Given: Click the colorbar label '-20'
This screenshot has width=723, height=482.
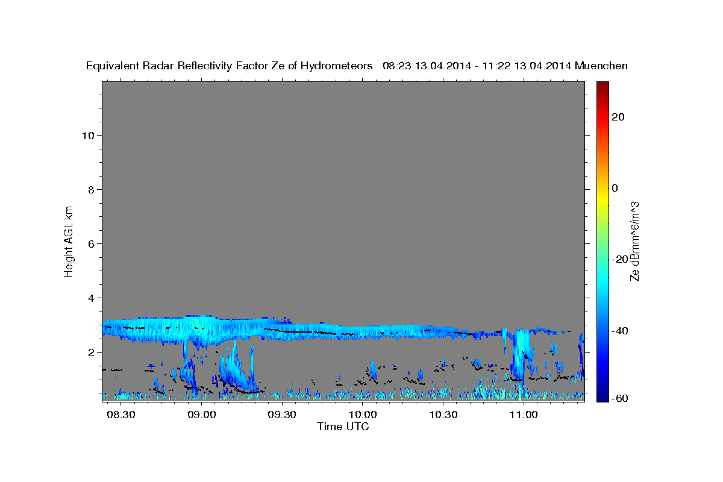Looking at the screenshot, I should pos(620,259).
